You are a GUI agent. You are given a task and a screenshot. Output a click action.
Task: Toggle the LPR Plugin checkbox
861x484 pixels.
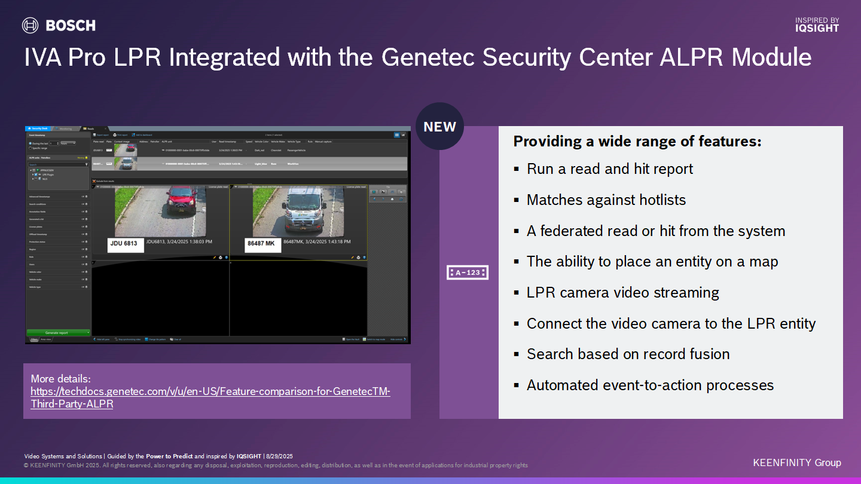click(36, 174)
